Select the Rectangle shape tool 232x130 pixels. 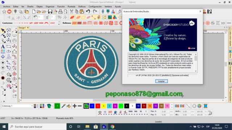click(x=9, y=47)
